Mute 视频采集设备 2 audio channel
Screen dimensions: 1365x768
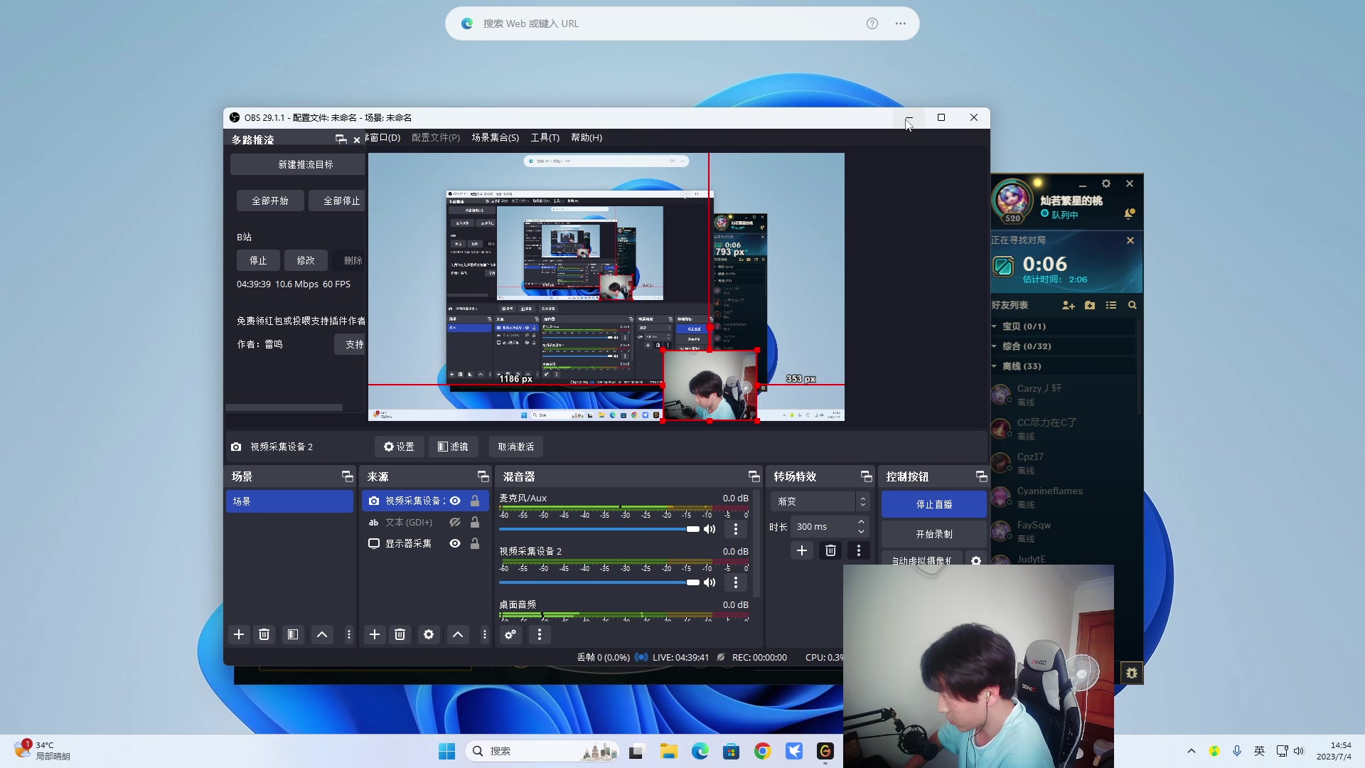(x=710, y=582)
